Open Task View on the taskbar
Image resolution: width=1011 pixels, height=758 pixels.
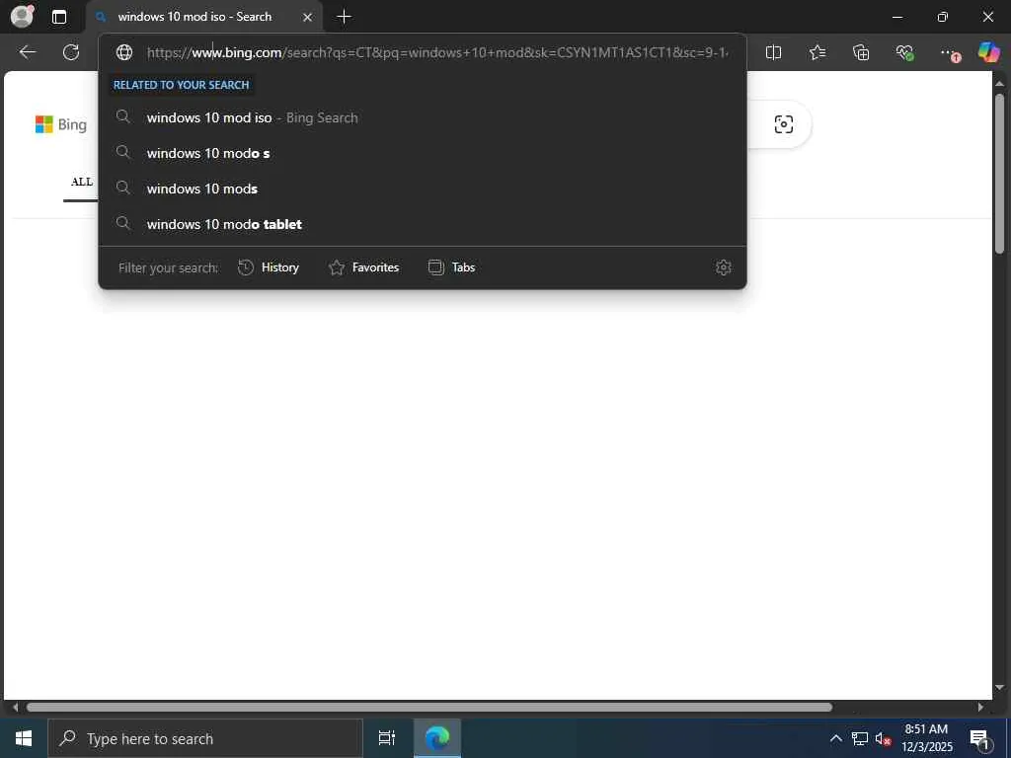387,738
